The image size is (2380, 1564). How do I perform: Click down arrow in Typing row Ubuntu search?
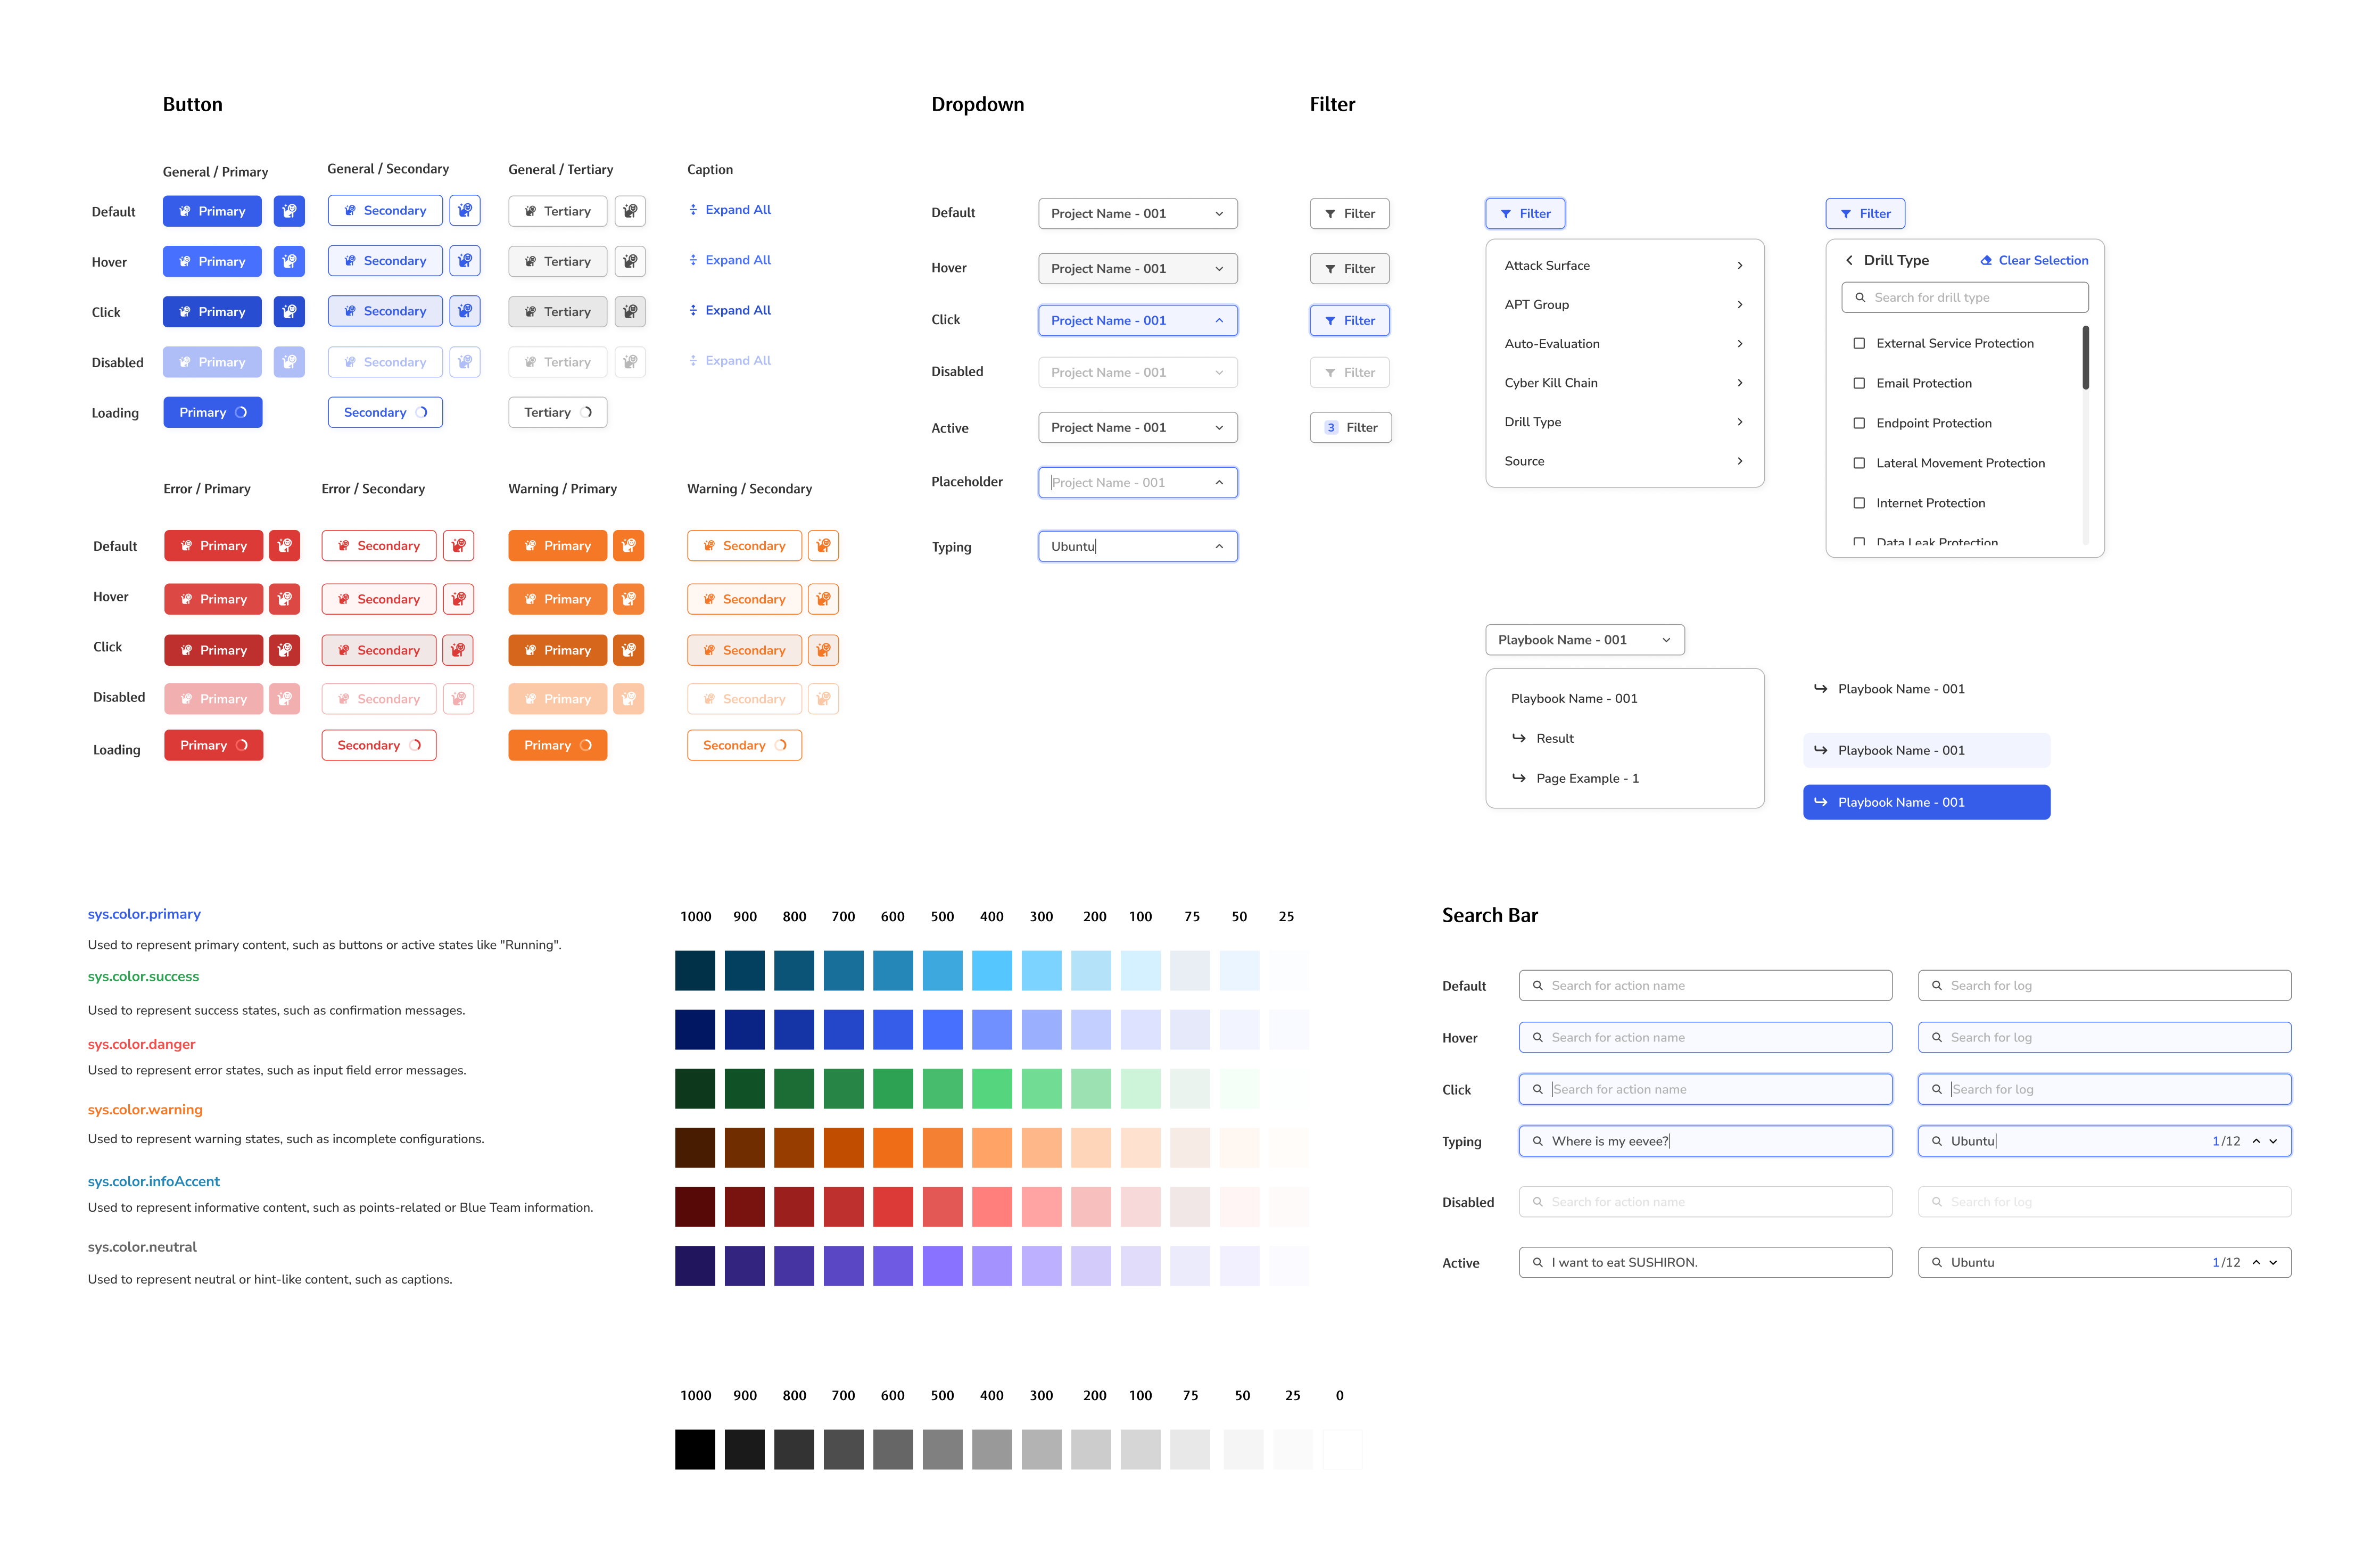2273,1141
